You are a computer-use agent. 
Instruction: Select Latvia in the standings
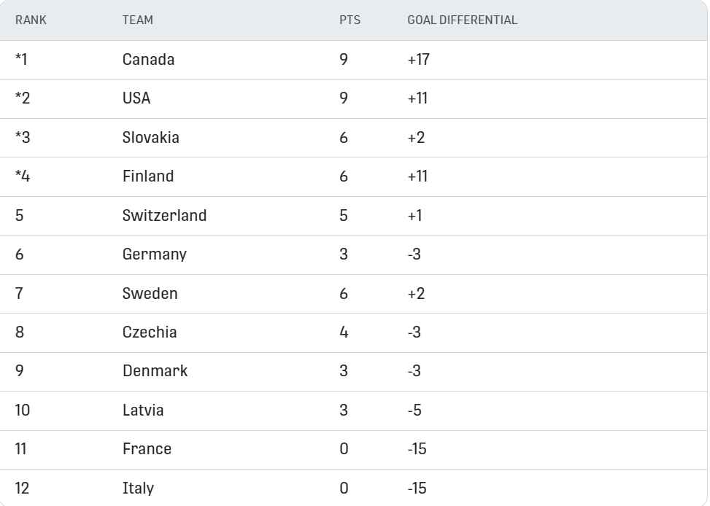pyautogui.click(x=143, y=410)
